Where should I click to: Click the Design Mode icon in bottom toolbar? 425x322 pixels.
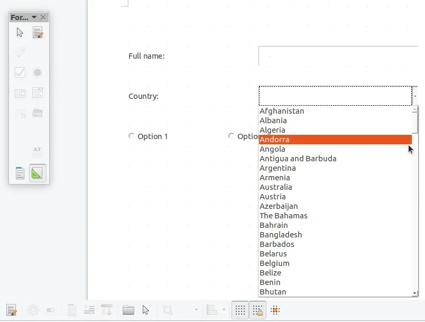click(11, 310)
